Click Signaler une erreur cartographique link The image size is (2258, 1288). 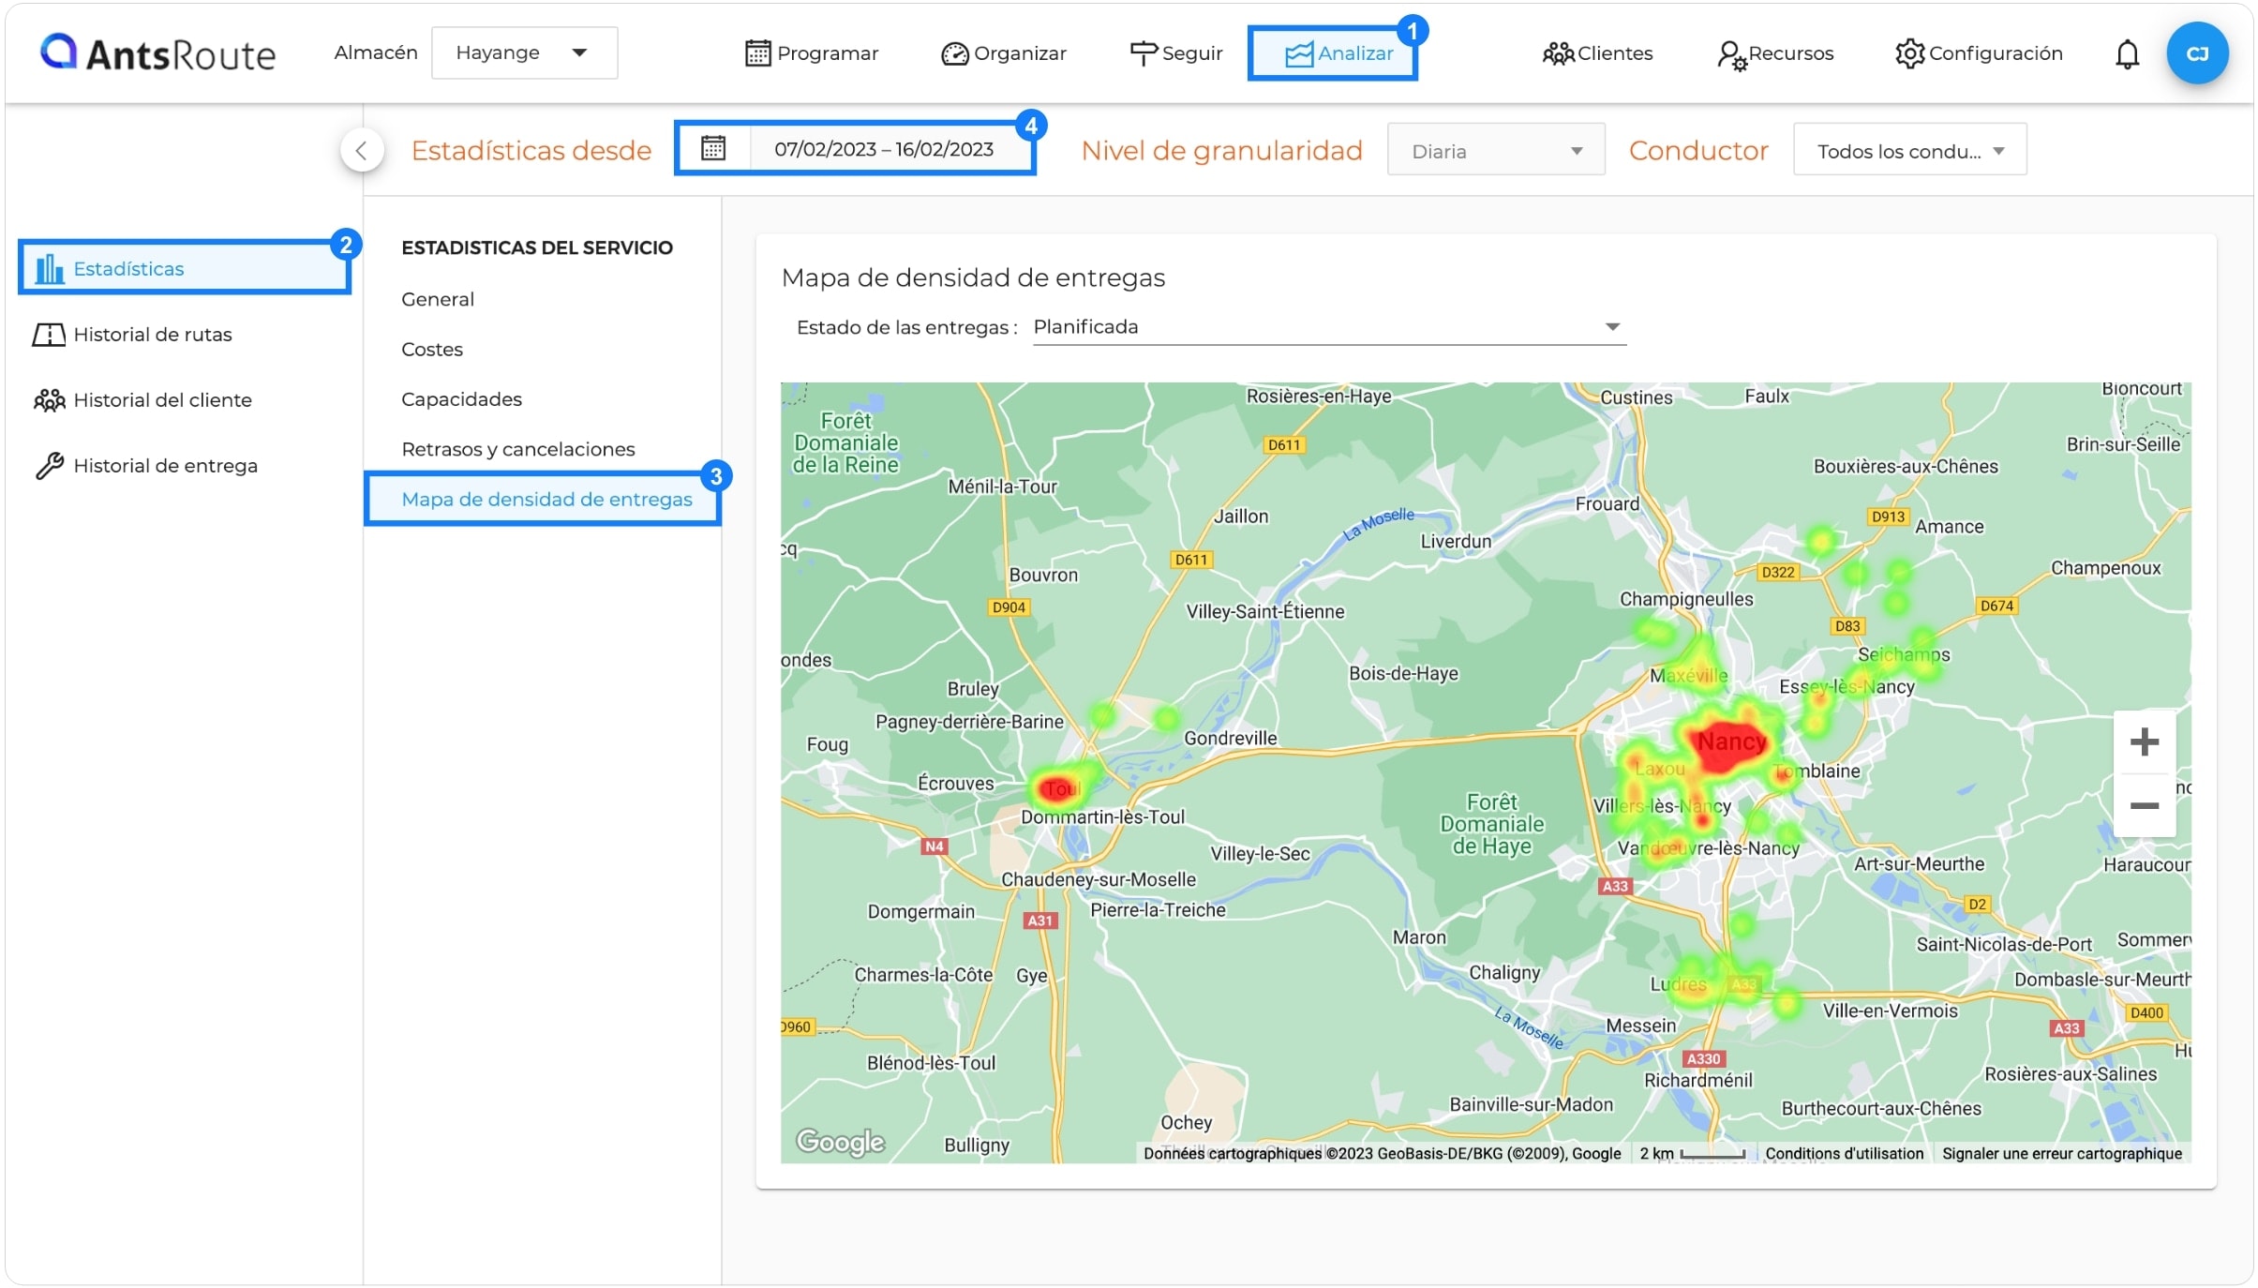pos(2061,1153)
